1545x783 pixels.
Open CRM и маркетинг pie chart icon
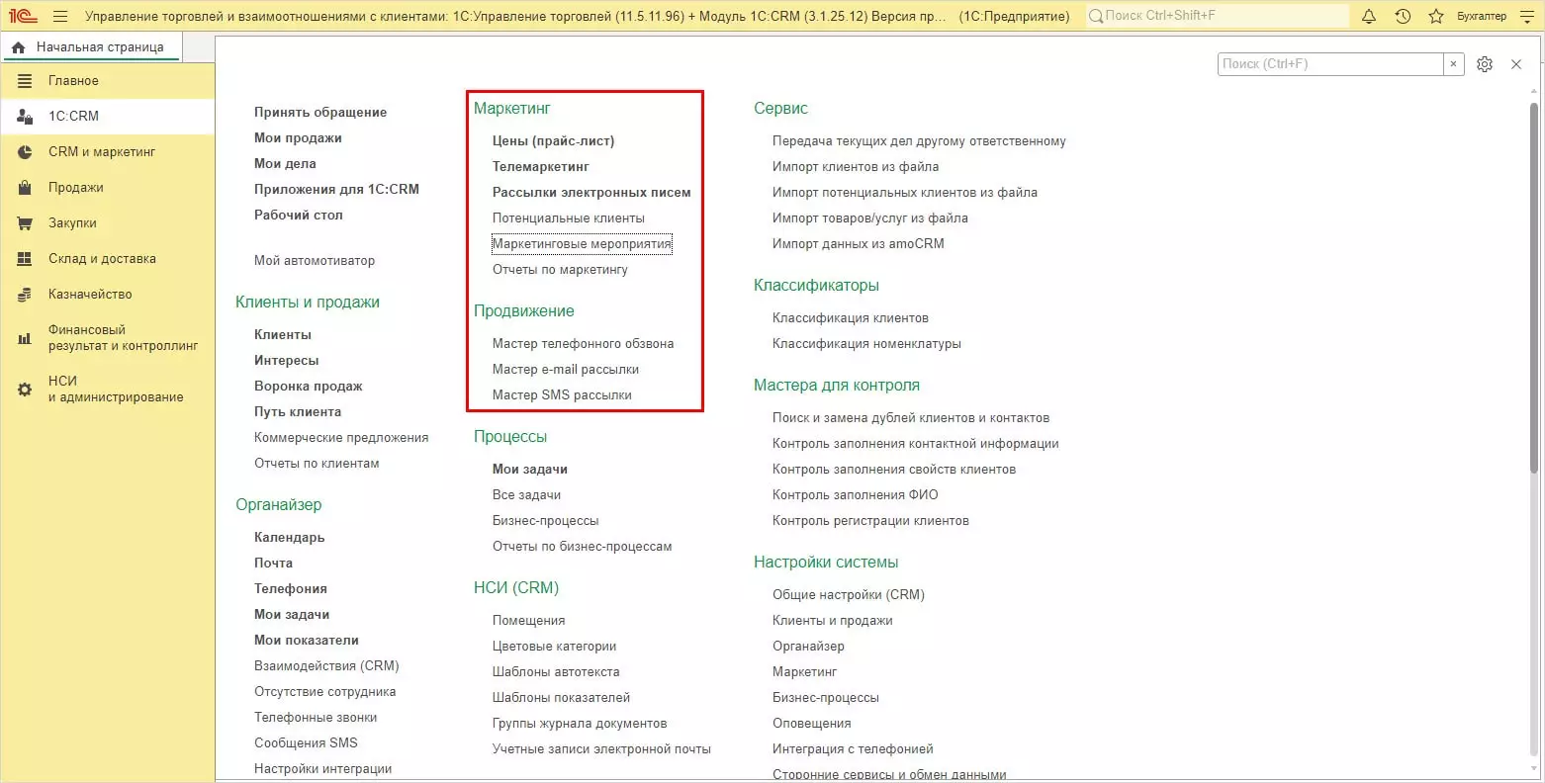click(x=25, y=152)
